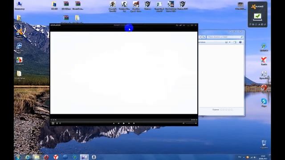Toggle the 3D mode icon in KMPlayer
This screenshot has height=160, width=285.
53,123
